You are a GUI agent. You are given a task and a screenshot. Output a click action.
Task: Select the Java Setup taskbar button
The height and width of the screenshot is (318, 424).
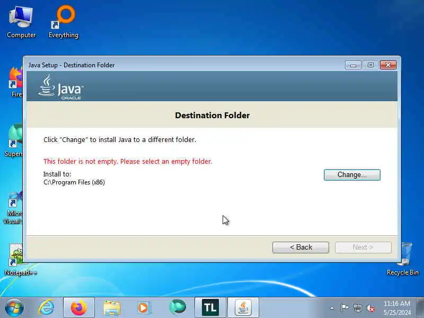point(243,307)
